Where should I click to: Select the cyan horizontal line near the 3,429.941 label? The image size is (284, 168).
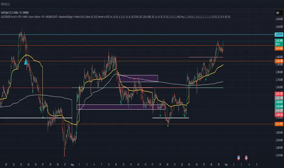[137, 35]
